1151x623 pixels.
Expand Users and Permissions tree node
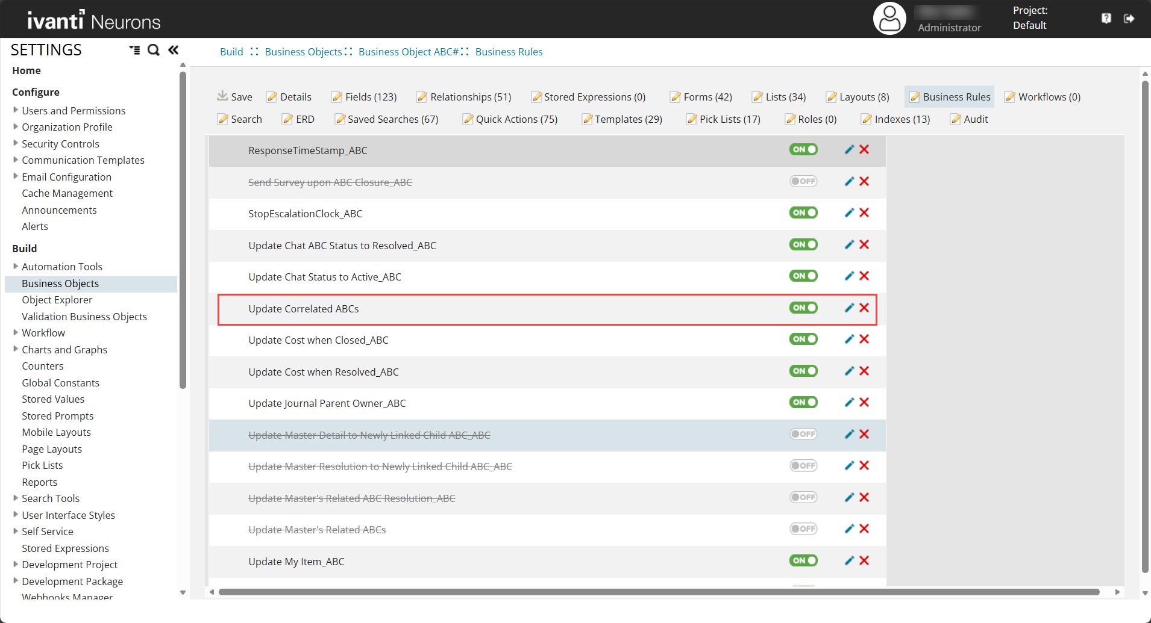pos(16,110)
